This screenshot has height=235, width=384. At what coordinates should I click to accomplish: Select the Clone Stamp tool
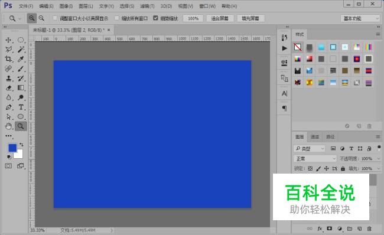click(9, 78)
